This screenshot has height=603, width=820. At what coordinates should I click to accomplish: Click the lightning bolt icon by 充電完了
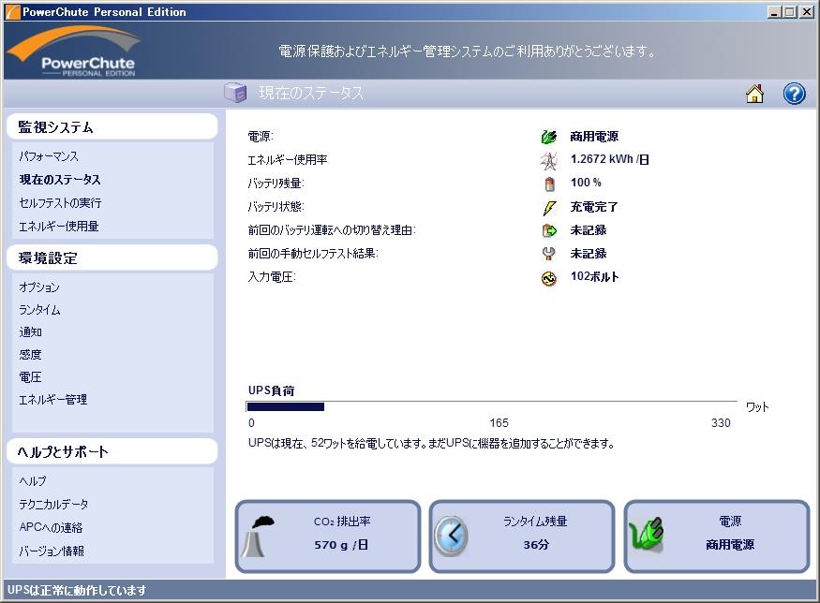[549, 208]
